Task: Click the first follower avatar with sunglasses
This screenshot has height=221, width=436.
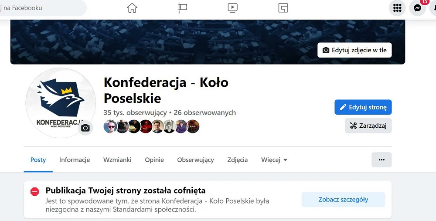Action: click(110, 126)
